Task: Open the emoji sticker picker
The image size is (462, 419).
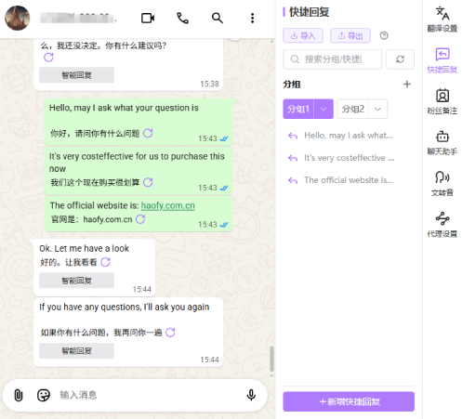Action: point(44,395)
